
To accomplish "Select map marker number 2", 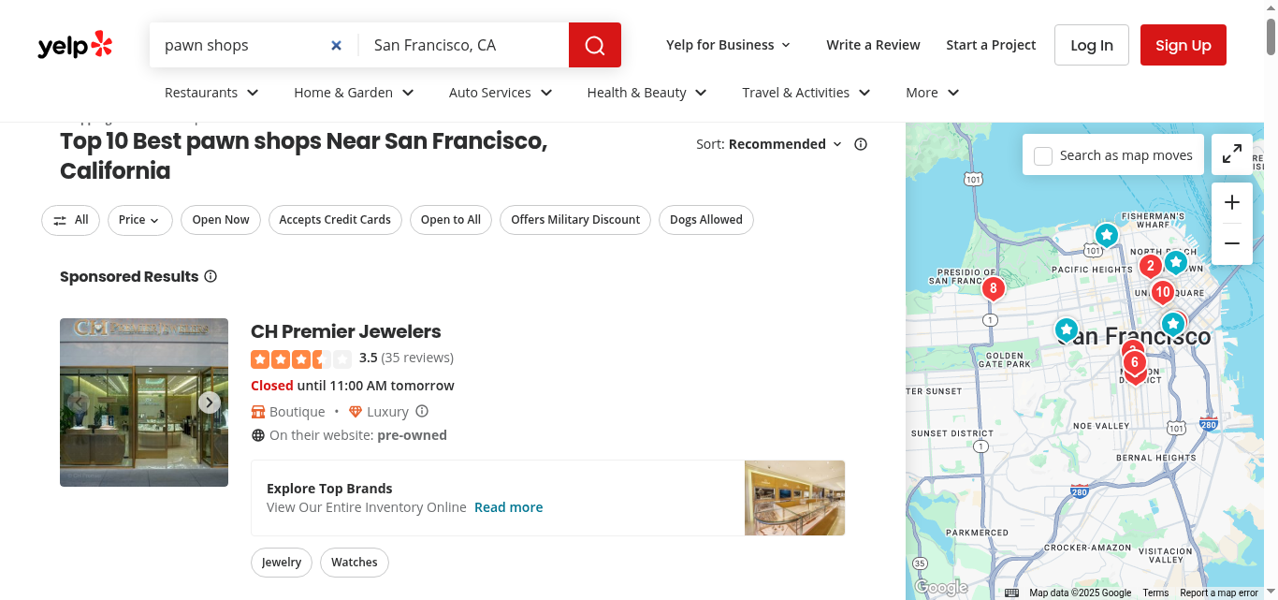I will [1151, 266].
